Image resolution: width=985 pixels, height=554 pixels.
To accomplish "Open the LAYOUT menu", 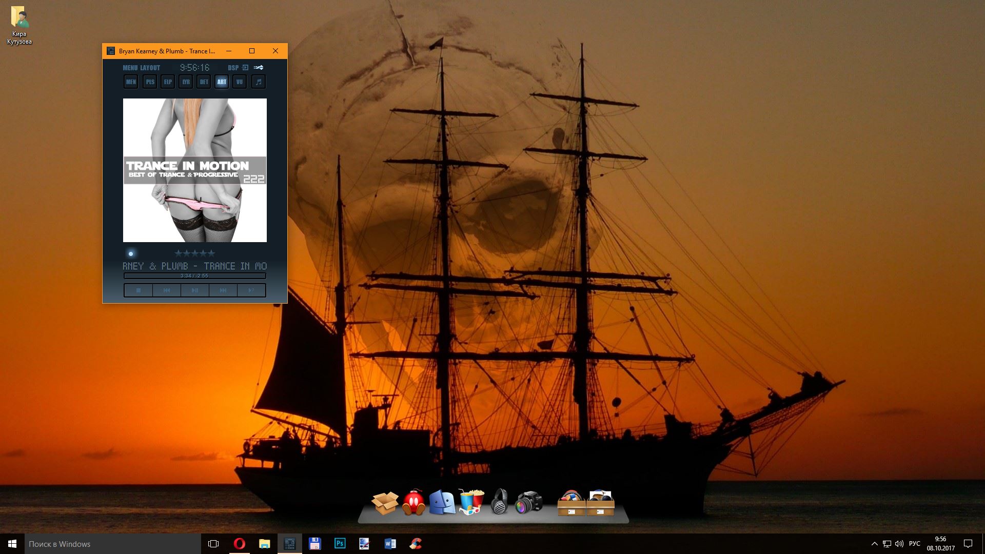I will pyautogui.click(x=150, y=68).
